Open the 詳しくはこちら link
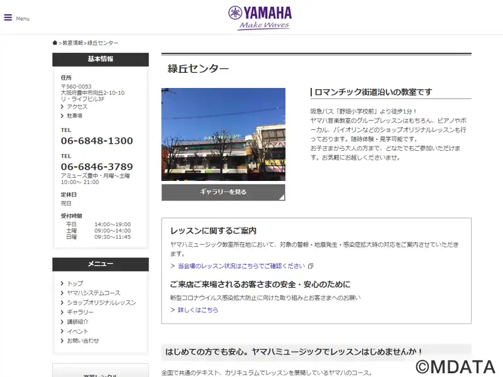The image size is (503, 377). [x=198, y=310]
